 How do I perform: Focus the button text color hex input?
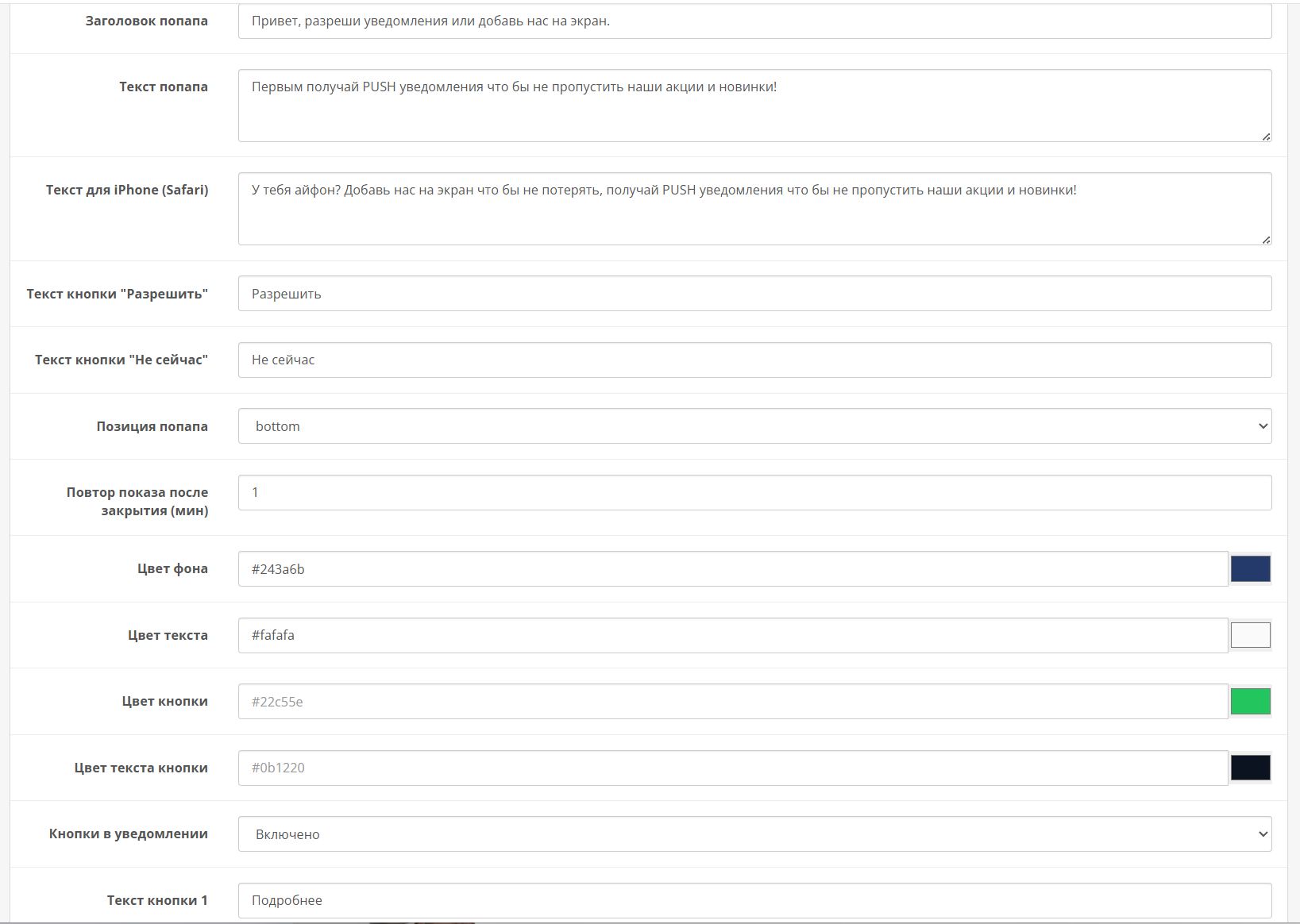(732, 768)
